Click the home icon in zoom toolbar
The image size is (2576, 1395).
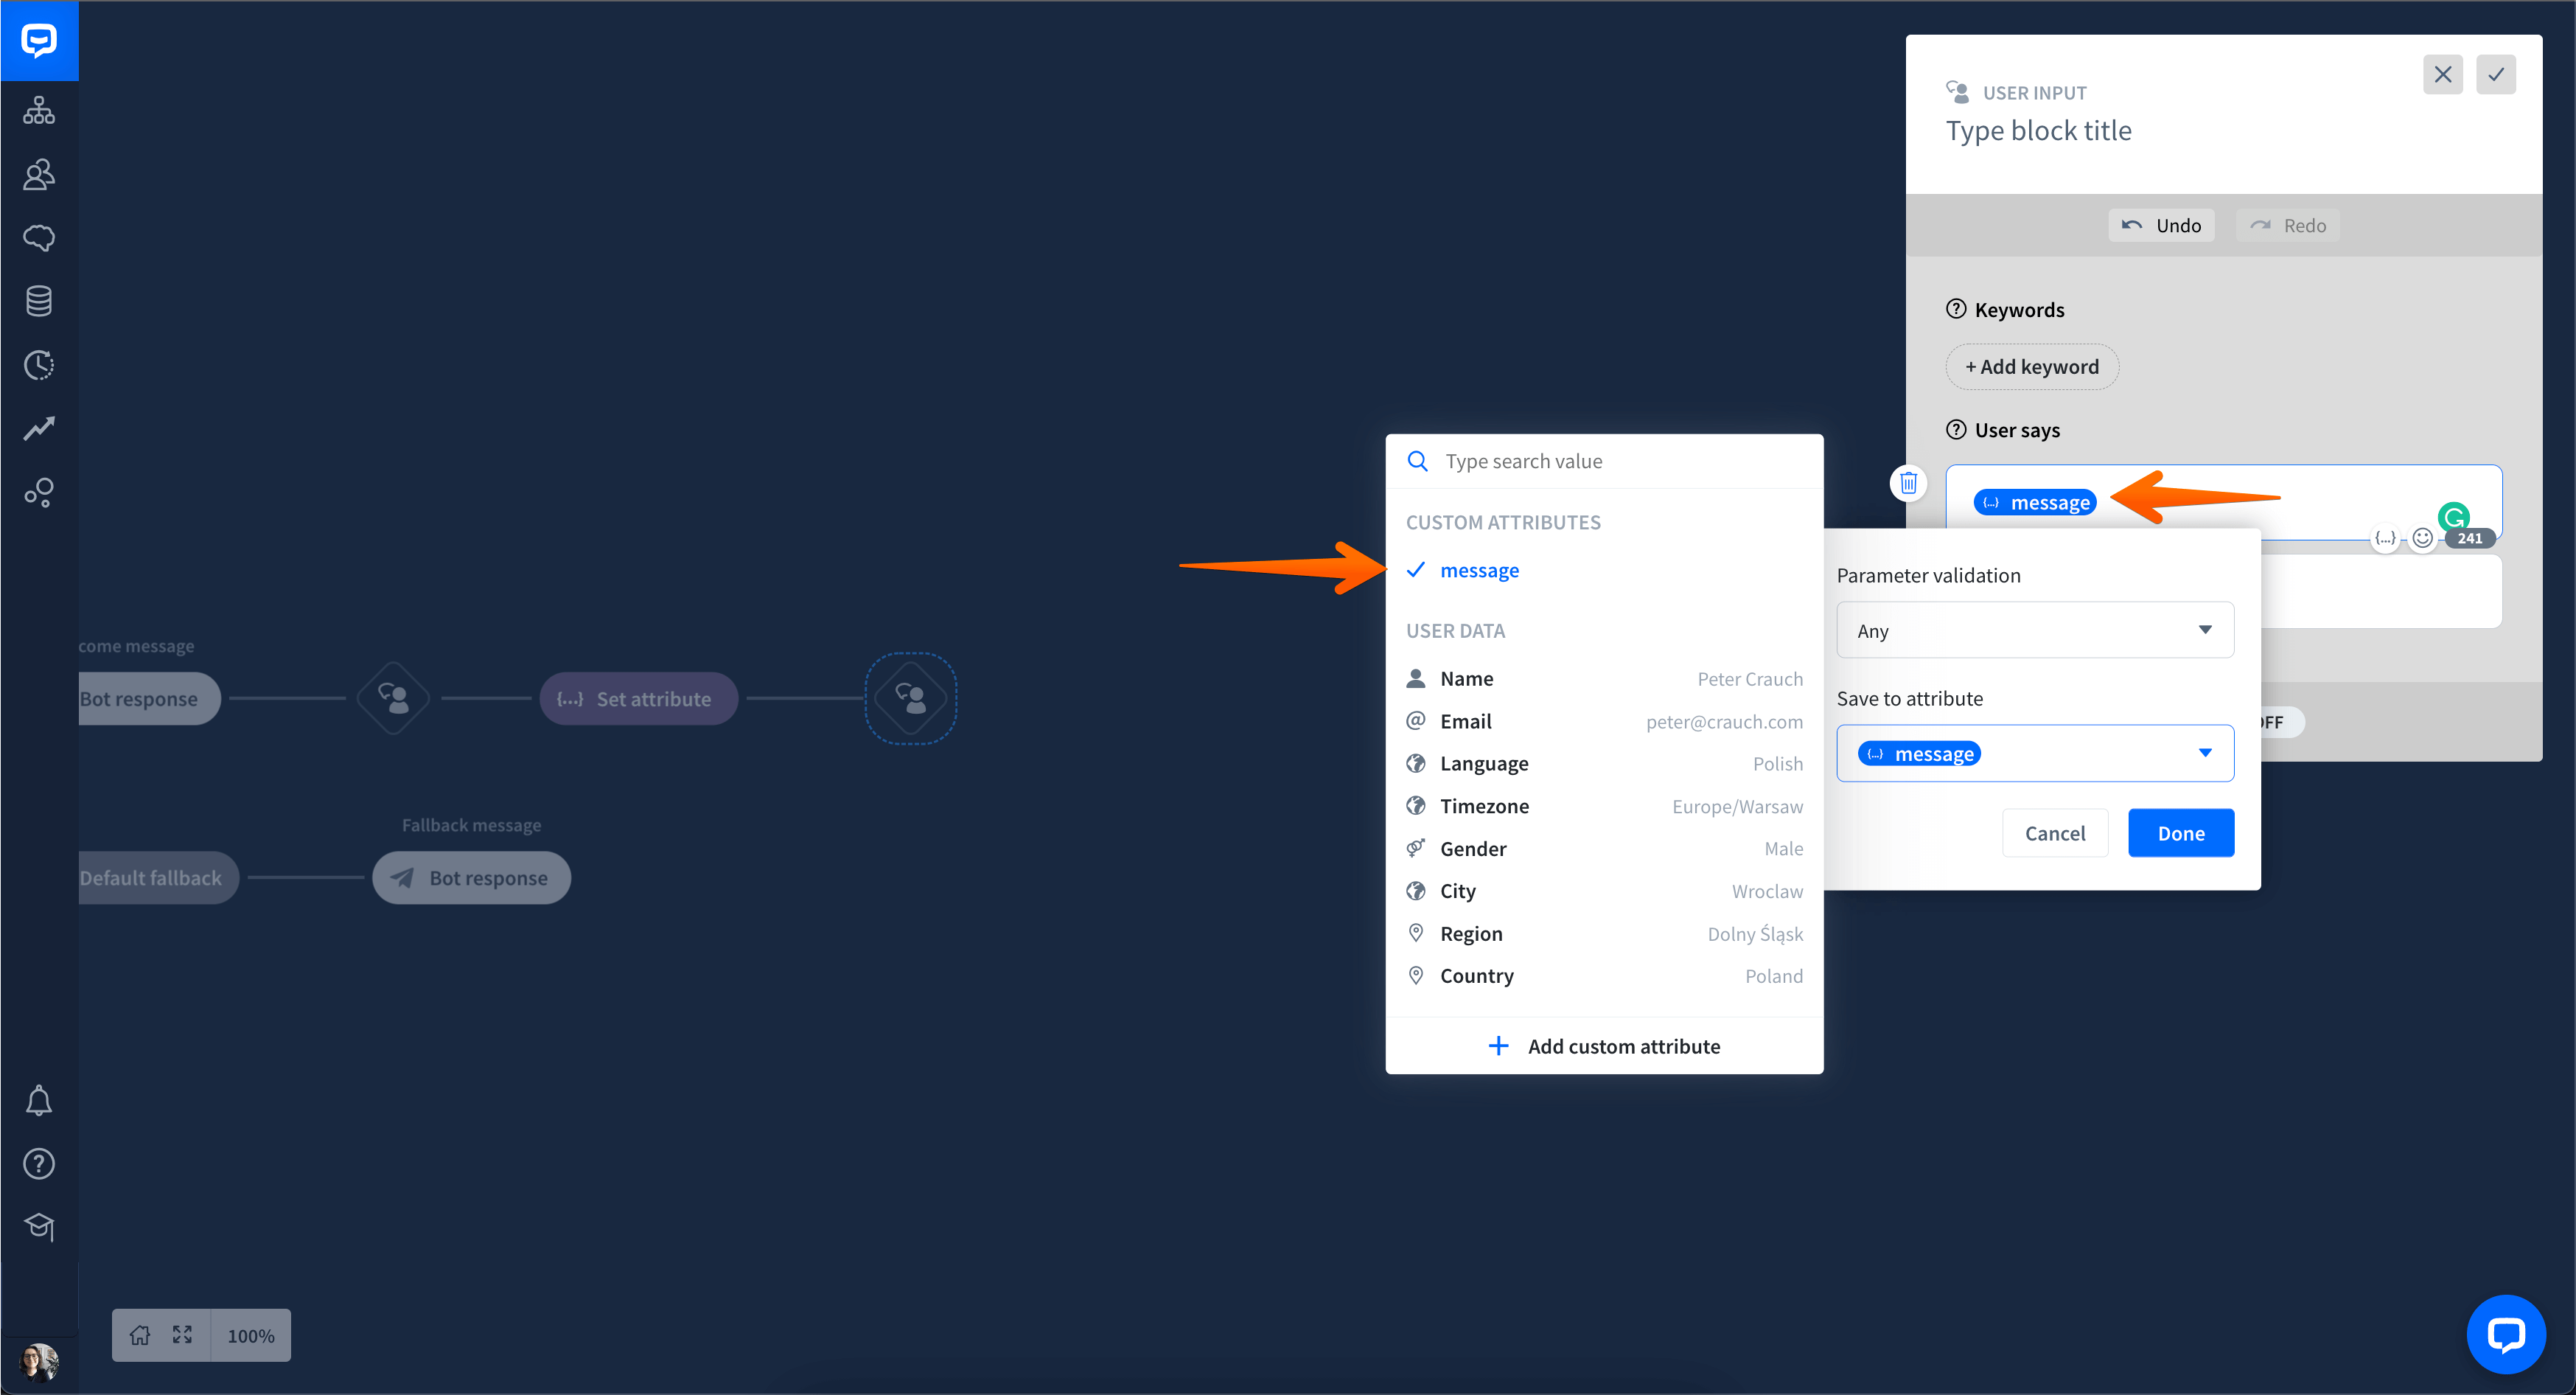point(140,1335)
